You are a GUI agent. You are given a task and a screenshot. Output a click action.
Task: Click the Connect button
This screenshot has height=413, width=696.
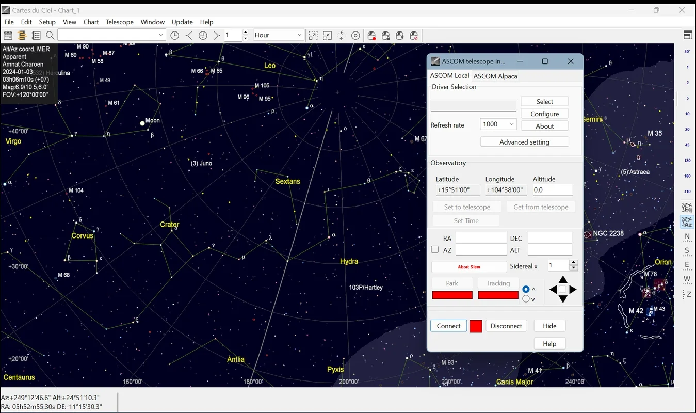(449, 326)
